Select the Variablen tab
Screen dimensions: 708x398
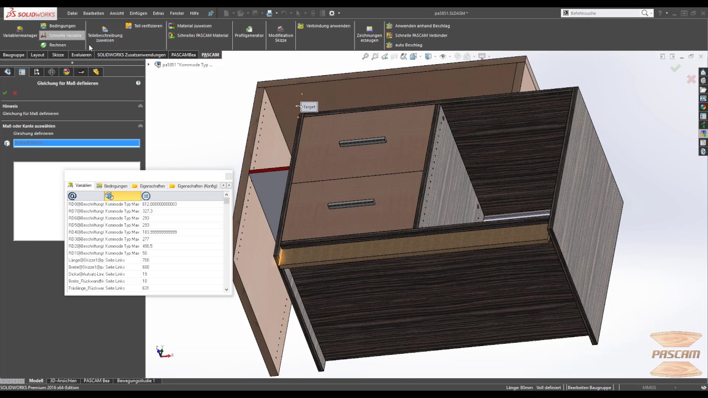(80, 186)
